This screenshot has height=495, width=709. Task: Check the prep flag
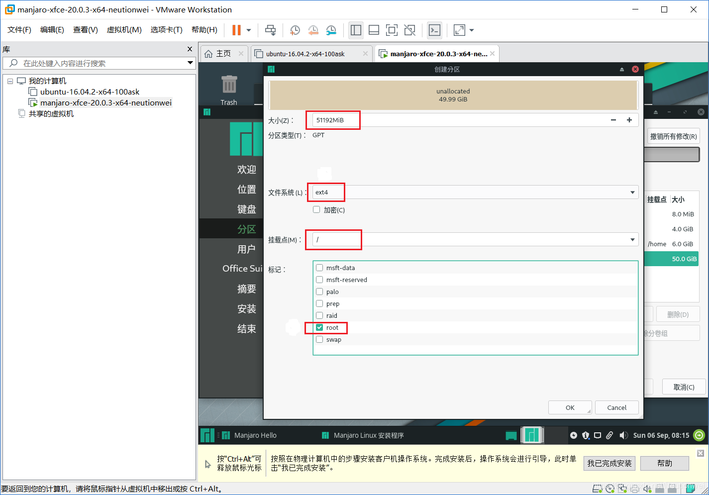pyautogui.click(x=319, y=303)
